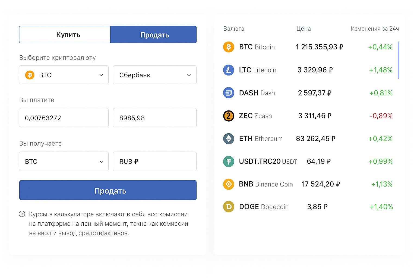Screen dimensions: 417x278
Task: Open the BTC dropdown under Вы получаете
Action: (64, 162)
